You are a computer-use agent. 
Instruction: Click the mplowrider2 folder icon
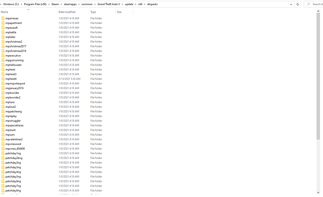[x=3, y=98]
